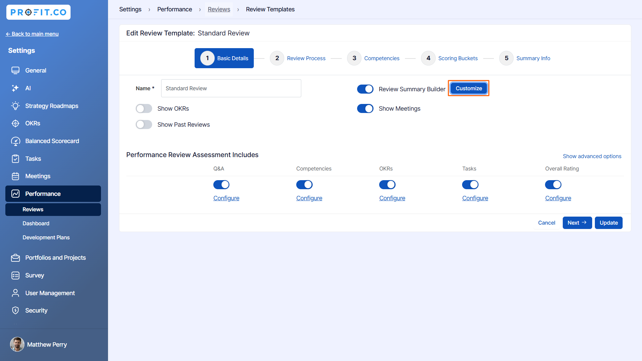
Task: Click Configure link under Competencies
Action: tap(309, 198)
